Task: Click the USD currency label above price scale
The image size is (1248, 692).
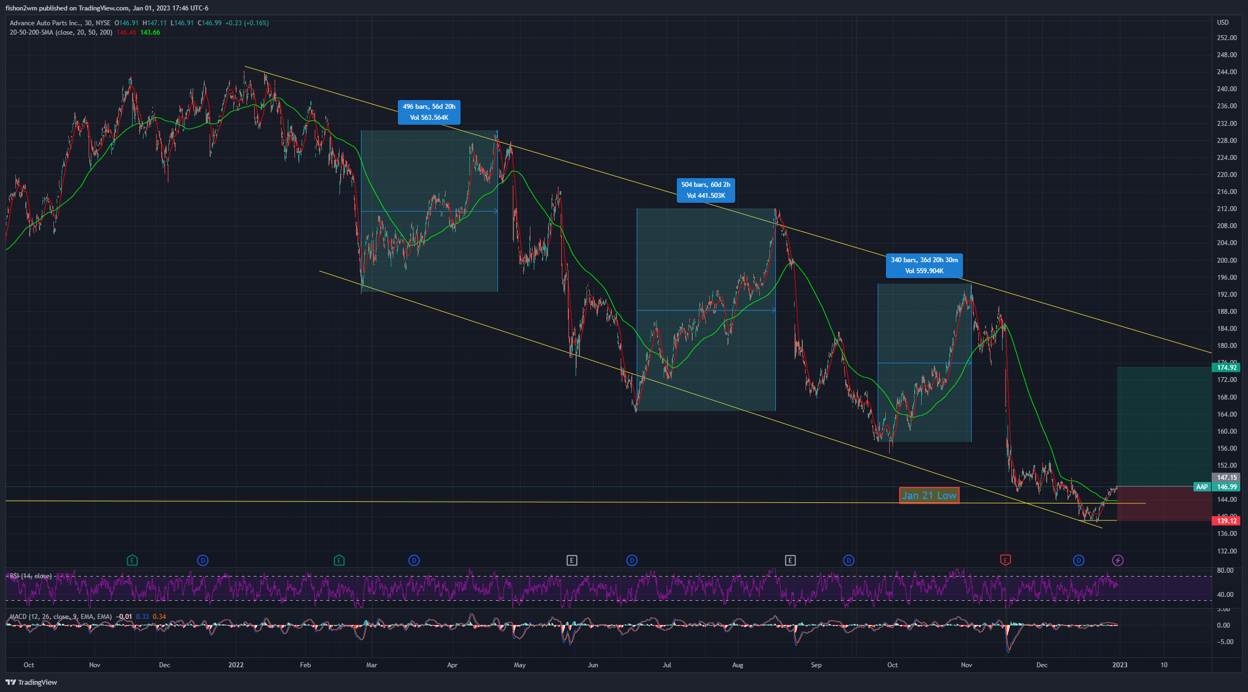Action: pyautogui.click(x=1223, y=23)
